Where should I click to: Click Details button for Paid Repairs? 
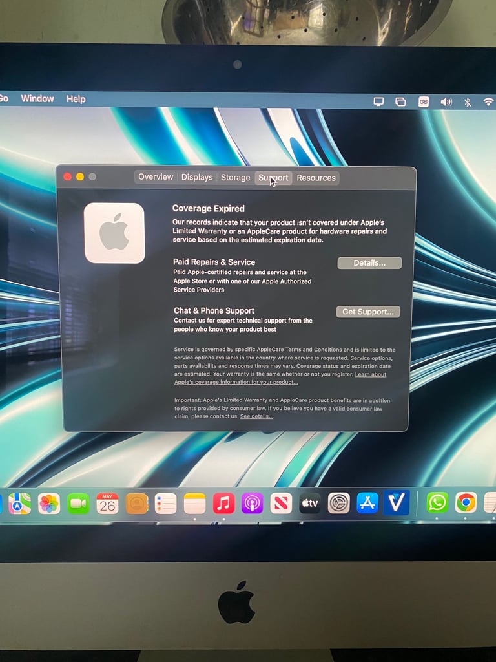pyautogui.click(x=369, y=263)
